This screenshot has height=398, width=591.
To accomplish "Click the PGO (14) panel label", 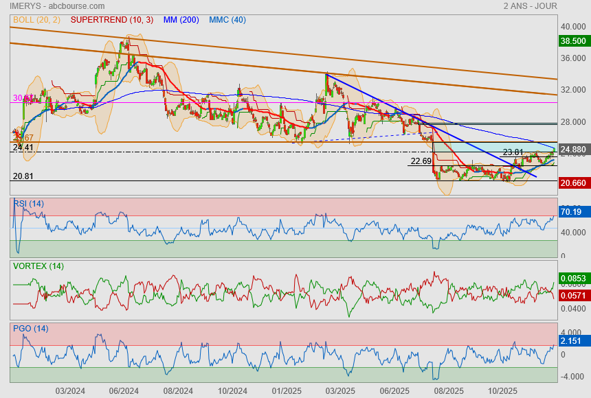I will (x=30, y=329).
